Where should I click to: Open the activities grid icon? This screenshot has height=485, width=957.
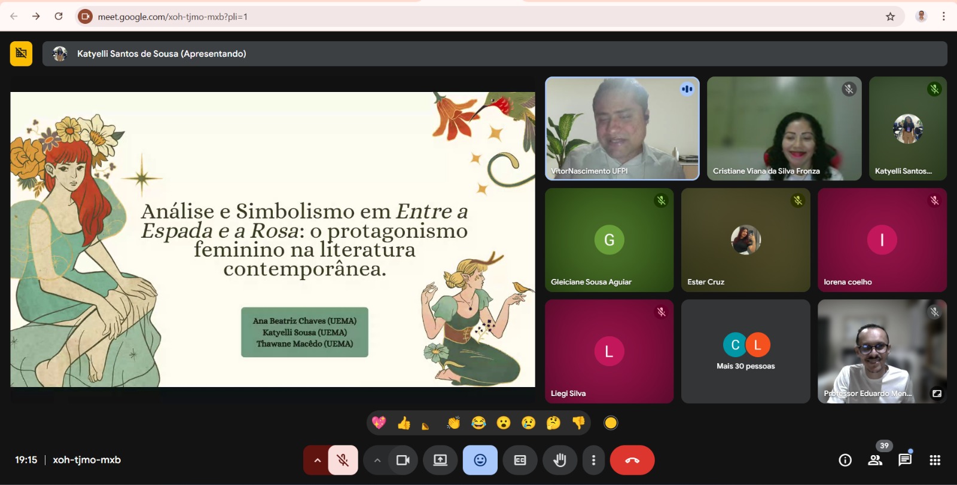[935, 460]
